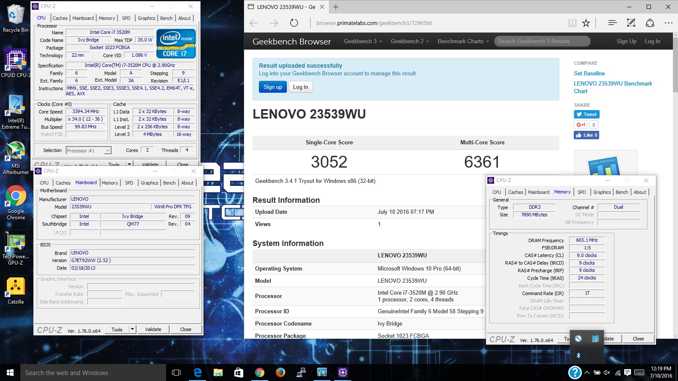The height and width of the screenshot is (381, 678).
Task: Click the Edge address bar URL
Action: [x=374, y=23]
